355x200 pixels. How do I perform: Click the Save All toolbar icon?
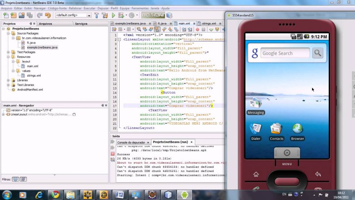29,15
